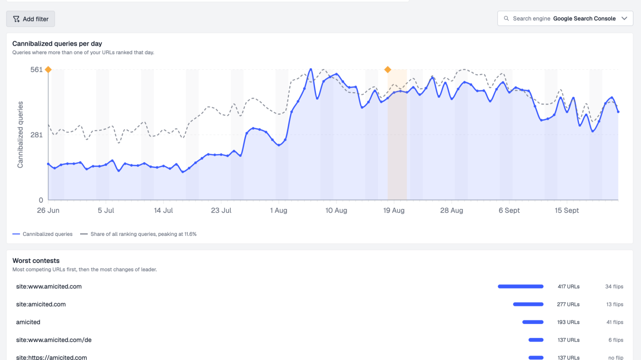Image resolution: width=641 pixels, height=360 pixels.
Task: Open the site:www.amicited.com contest row
Action: 319,287
